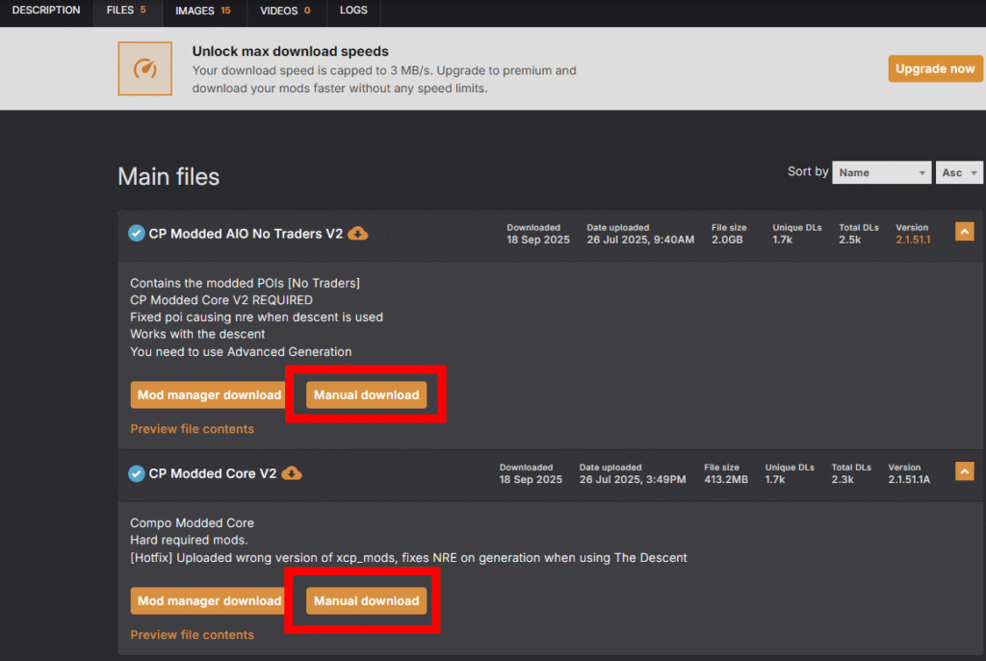Click Mod manager download for CP Modded Core V2

point(209,600)
